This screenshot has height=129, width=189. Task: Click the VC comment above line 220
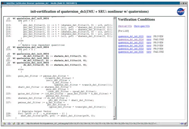tap(28, 54)
